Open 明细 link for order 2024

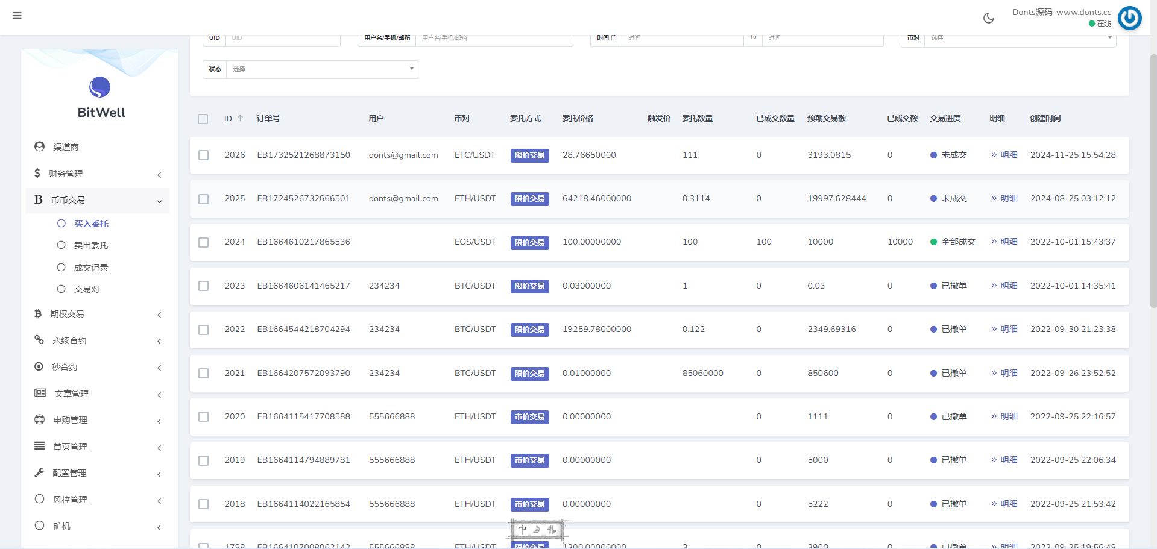coord(1004,242)
